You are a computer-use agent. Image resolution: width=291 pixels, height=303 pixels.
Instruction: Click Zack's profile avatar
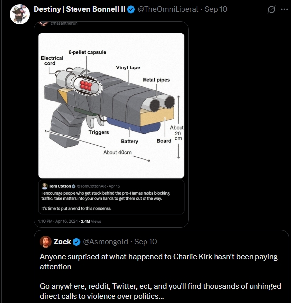[x=46, y=242]
